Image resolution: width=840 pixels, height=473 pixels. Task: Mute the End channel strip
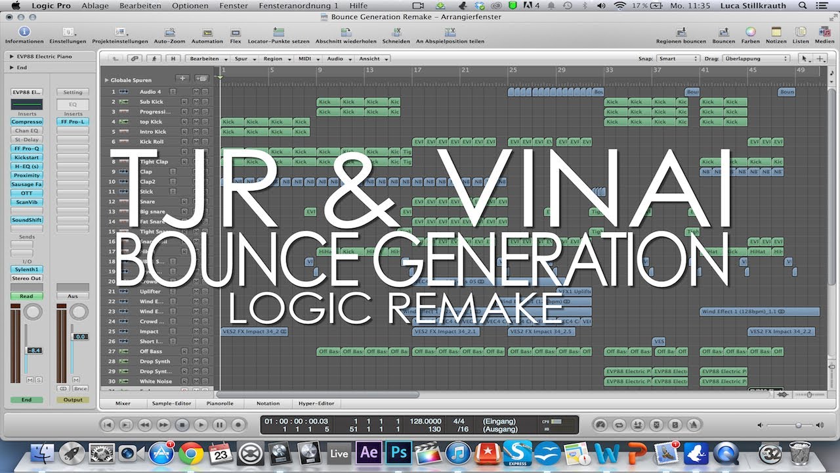pyautogui.click(x=30, y=380)
